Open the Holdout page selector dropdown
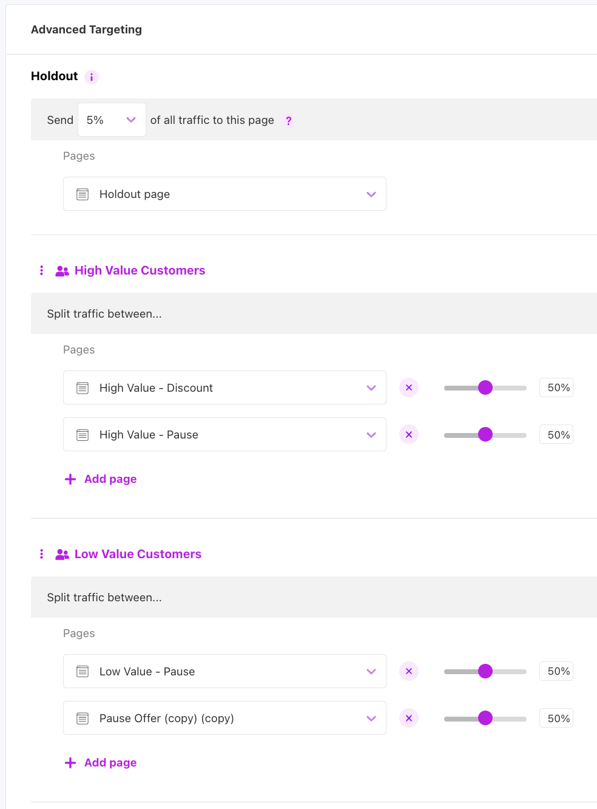Screen dimensions: 597x809 coord(371,194)
